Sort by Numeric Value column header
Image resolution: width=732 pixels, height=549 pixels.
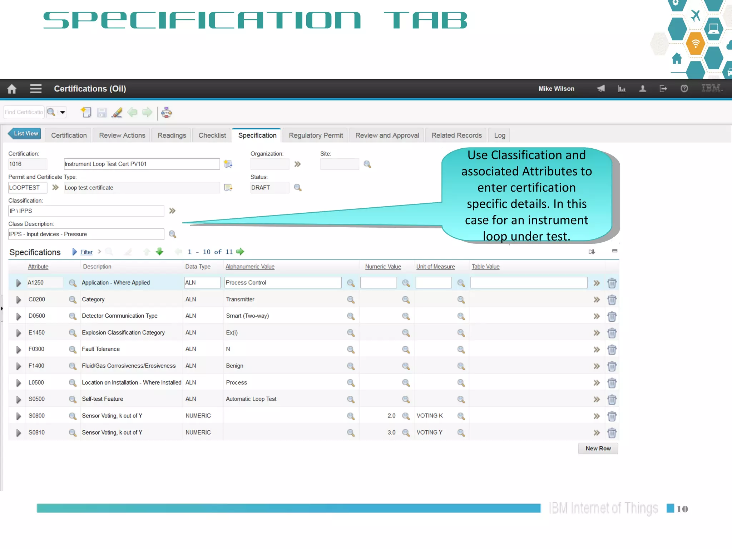tap(383, 267)
